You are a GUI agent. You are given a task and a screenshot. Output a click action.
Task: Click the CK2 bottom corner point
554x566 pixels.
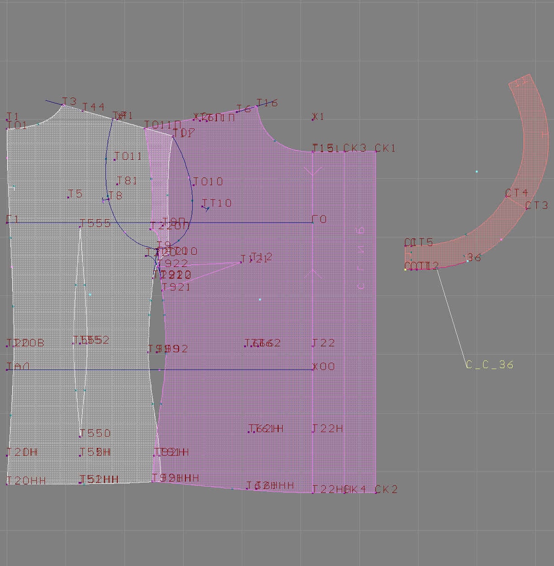click(376, 492)
